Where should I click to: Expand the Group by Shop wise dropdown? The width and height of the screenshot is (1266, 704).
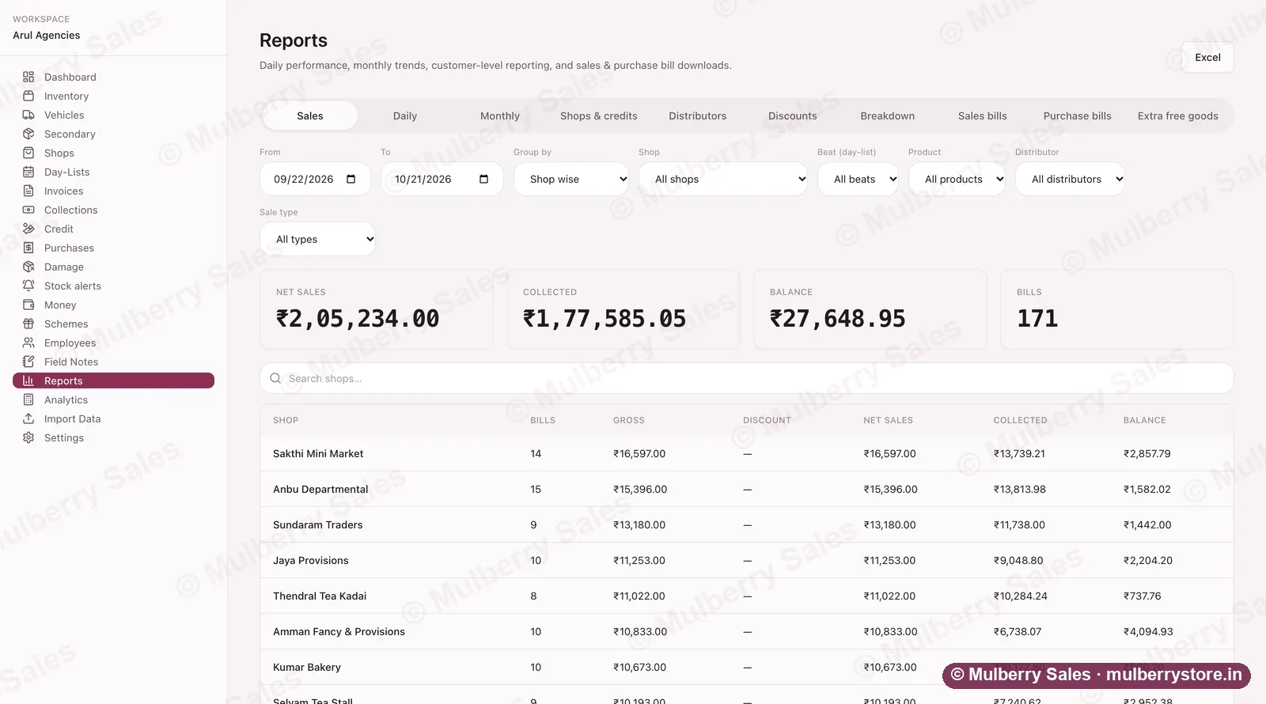[571, 179]
